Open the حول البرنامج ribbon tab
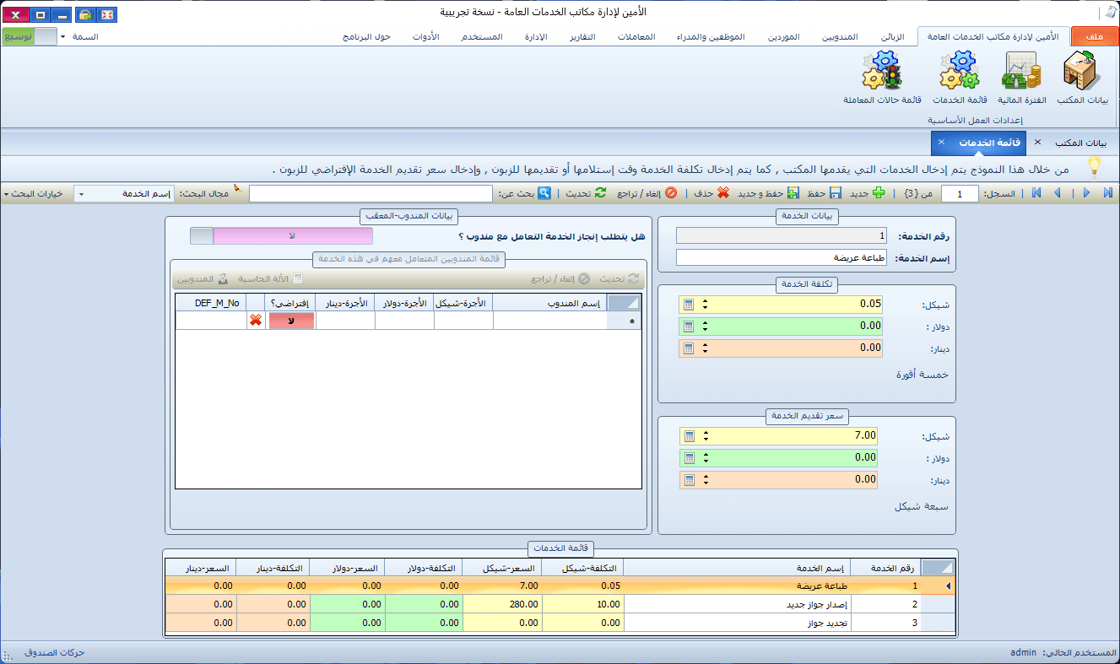 click(366, 37)
